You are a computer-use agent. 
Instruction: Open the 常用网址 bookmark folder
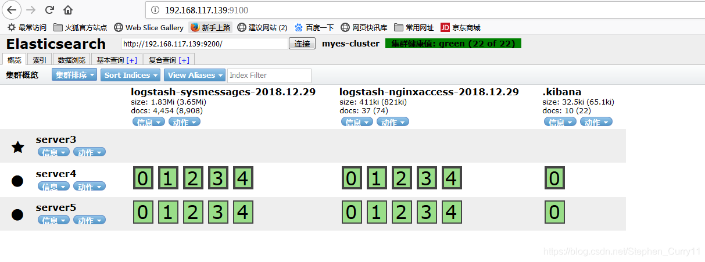pyautogui.click(x=414, y=27)
